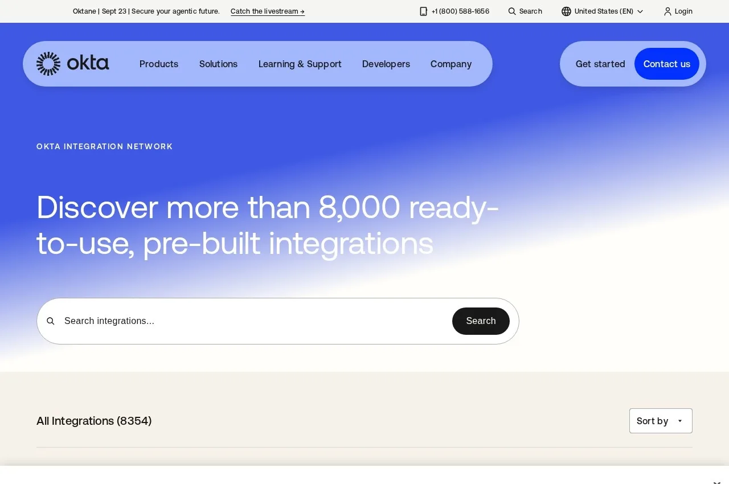
Task: Open the Developers menu
Action: pos(386,64)
